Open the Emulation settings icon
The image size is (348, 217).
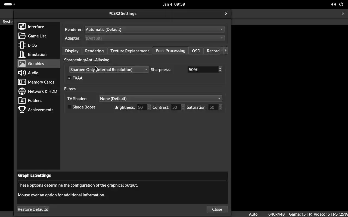point(22,54)
